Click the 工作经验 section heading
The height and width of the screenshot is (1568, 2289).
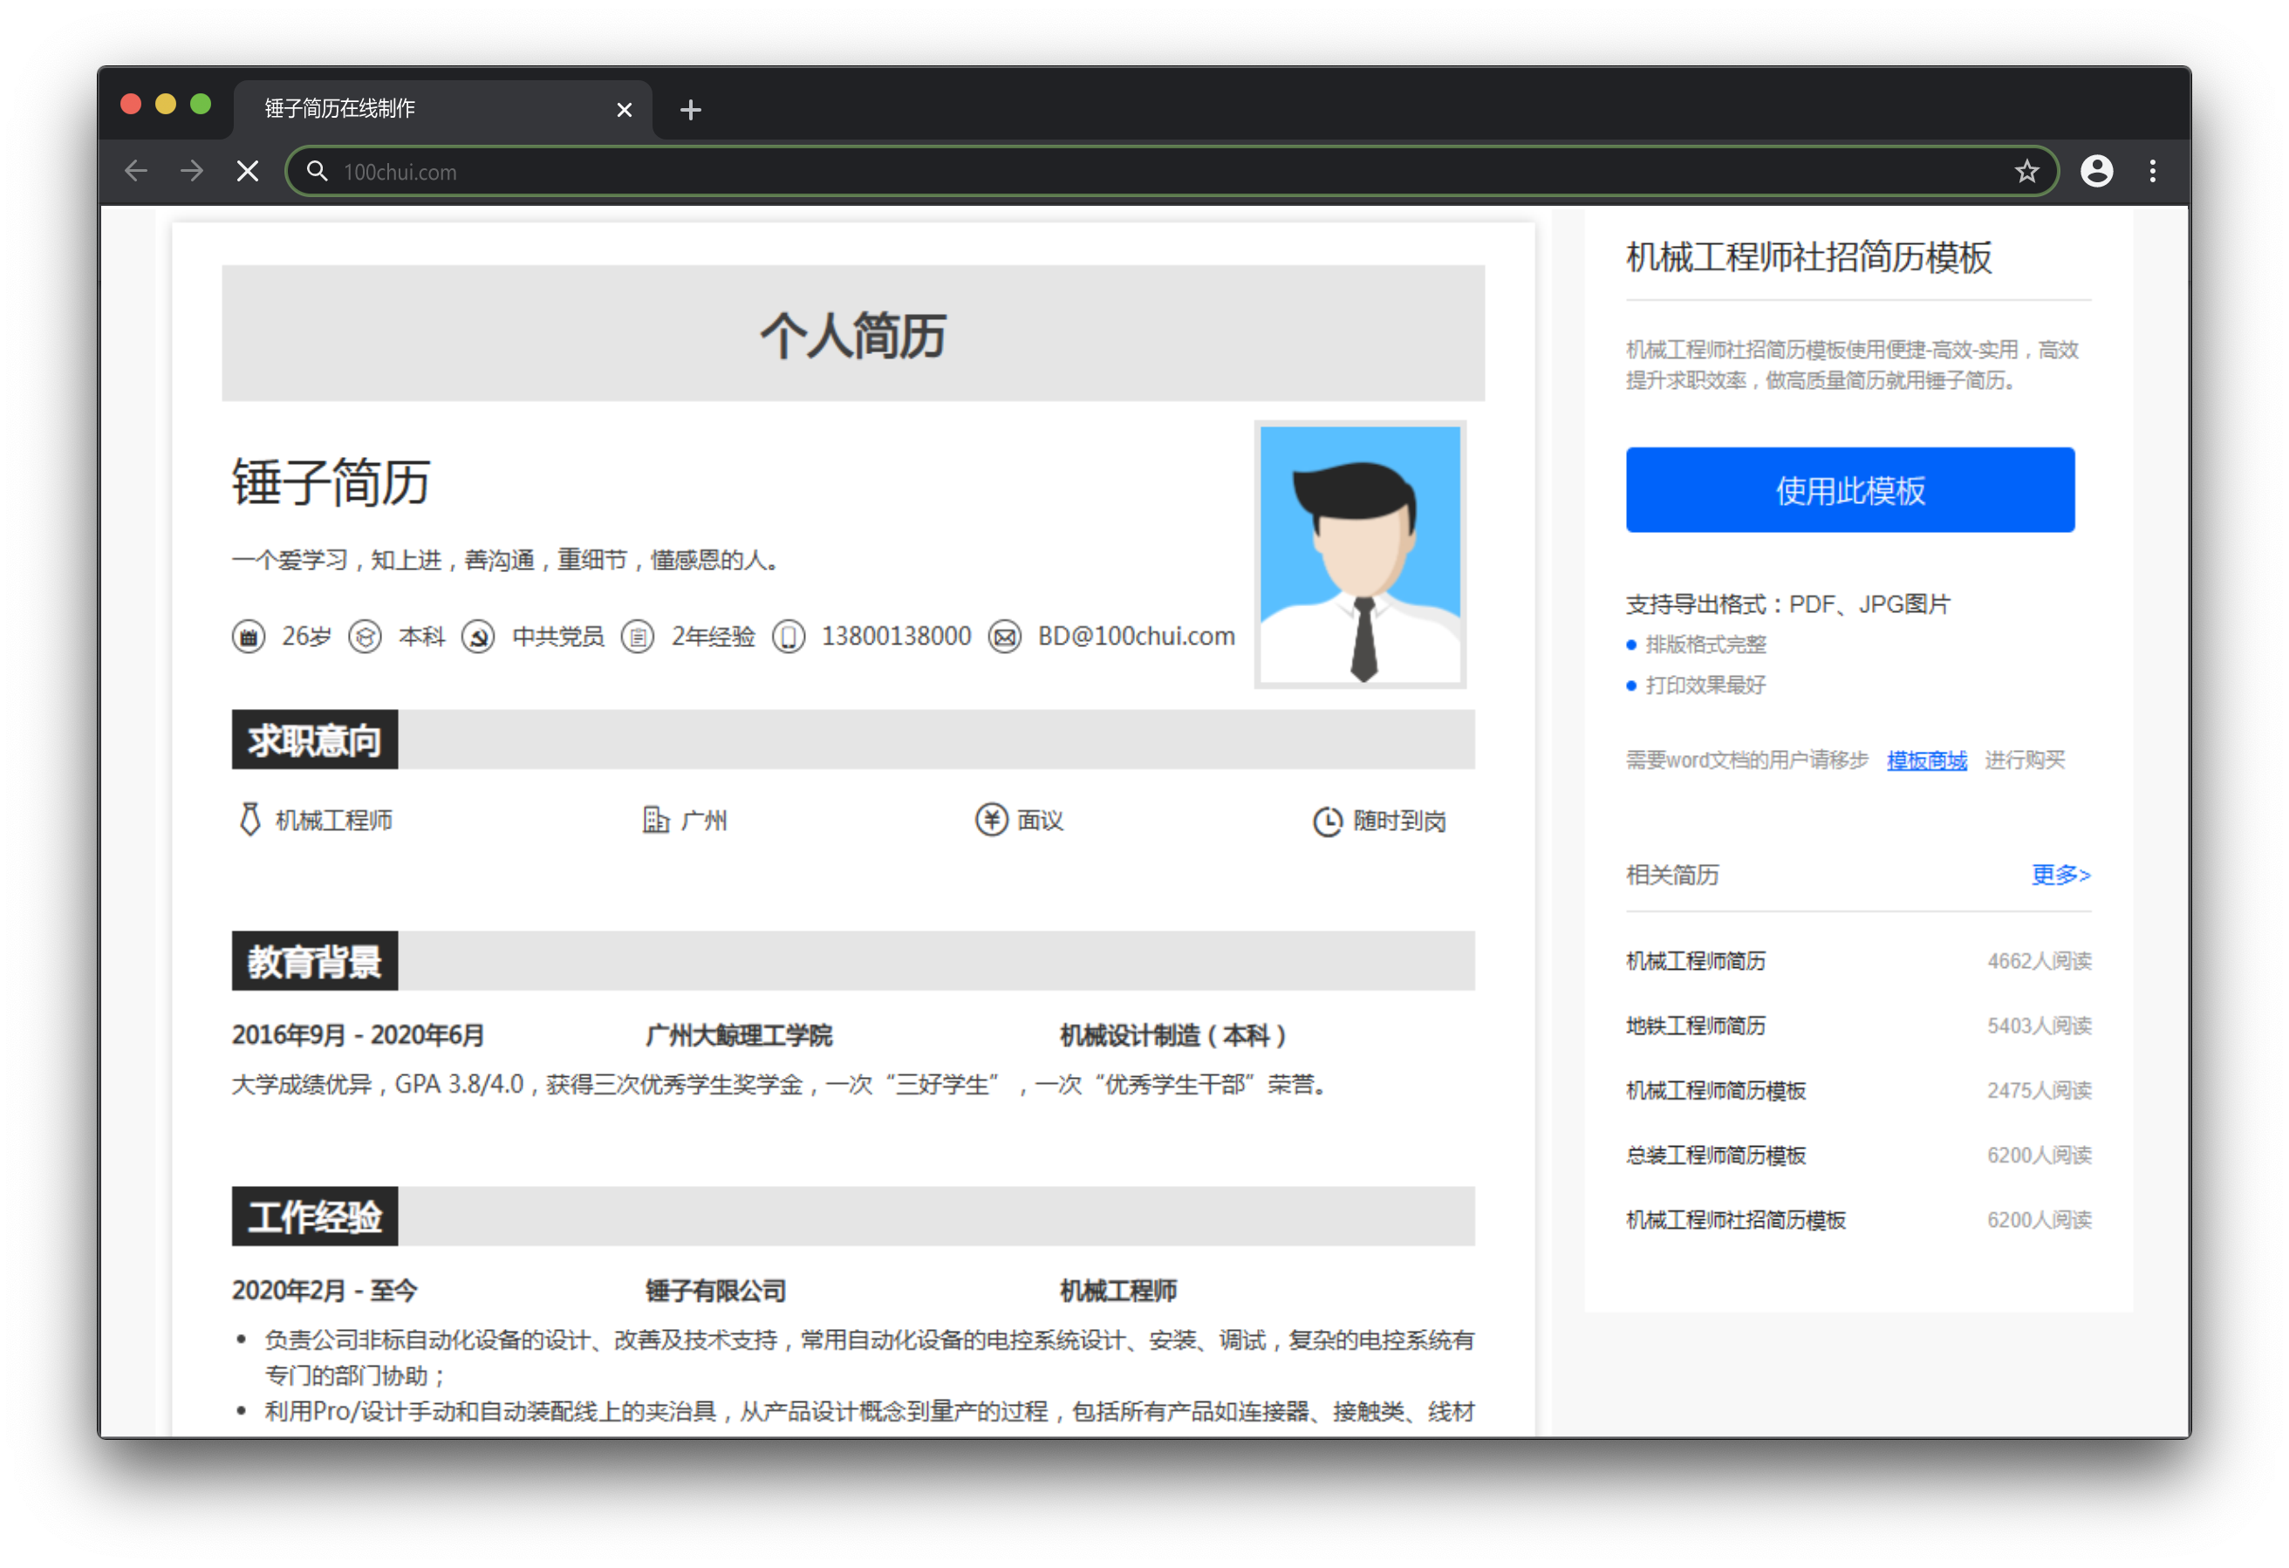(x=314, y=1217)
